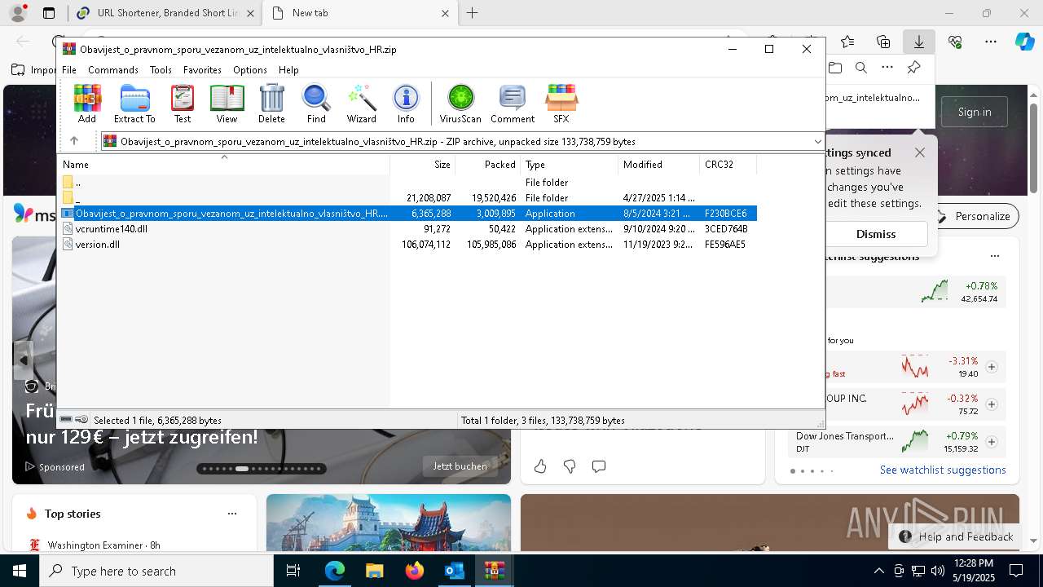Image resolution: width=1043 pixels, height=587 pixels.
Task: Run the Test archive tool
Action: [183, 104]
